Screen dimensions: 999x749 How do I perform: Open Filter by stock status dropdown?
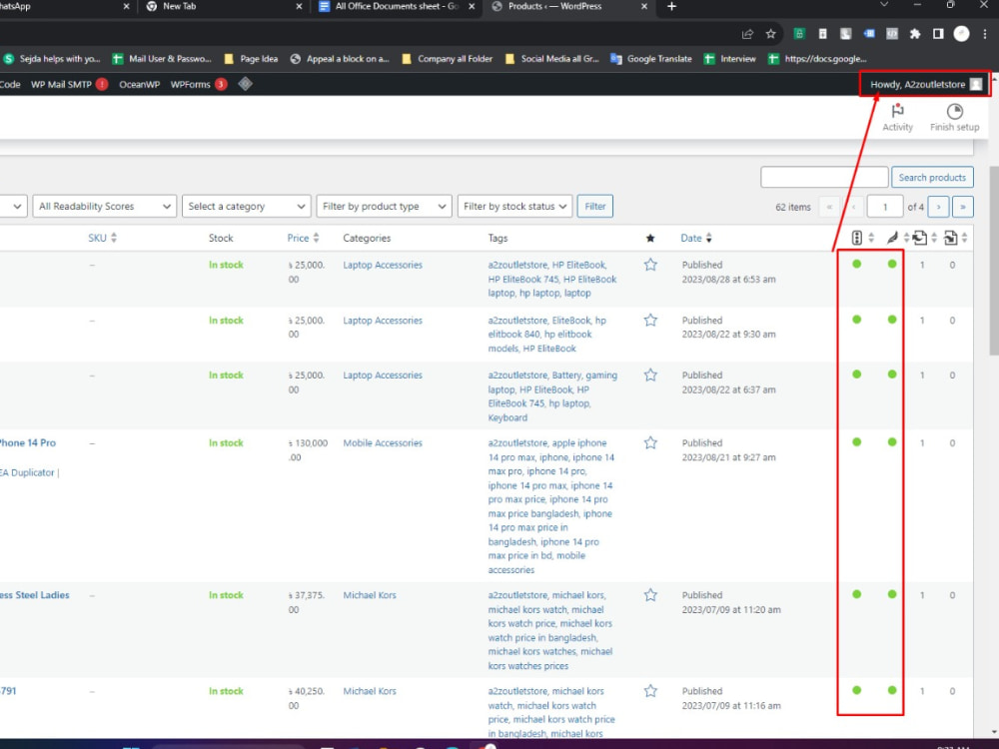pos(514,206)
